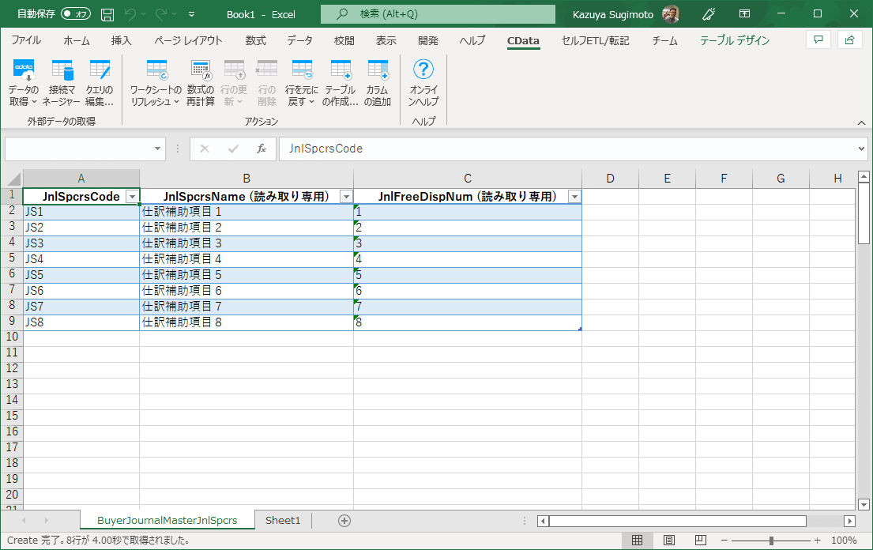The height and width of the screenshot is (550, 873).
Task: Open JnlSpcrsName column filter dropdown
Action: click(345, 197)
